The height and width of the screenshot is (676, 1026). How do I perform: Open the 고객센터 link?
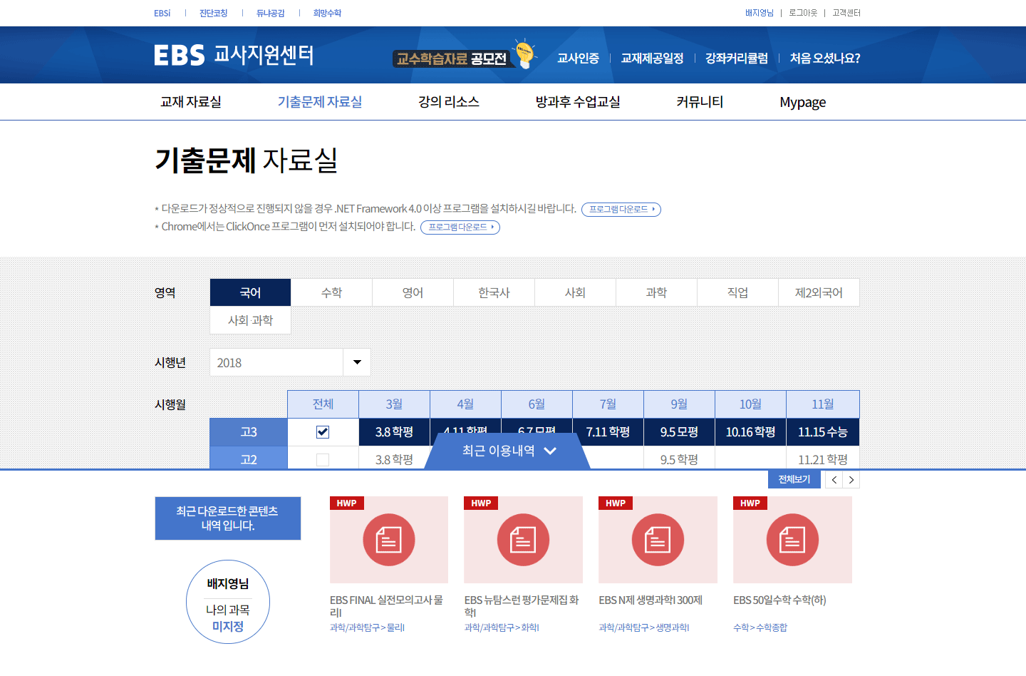[x=846, y=13]
